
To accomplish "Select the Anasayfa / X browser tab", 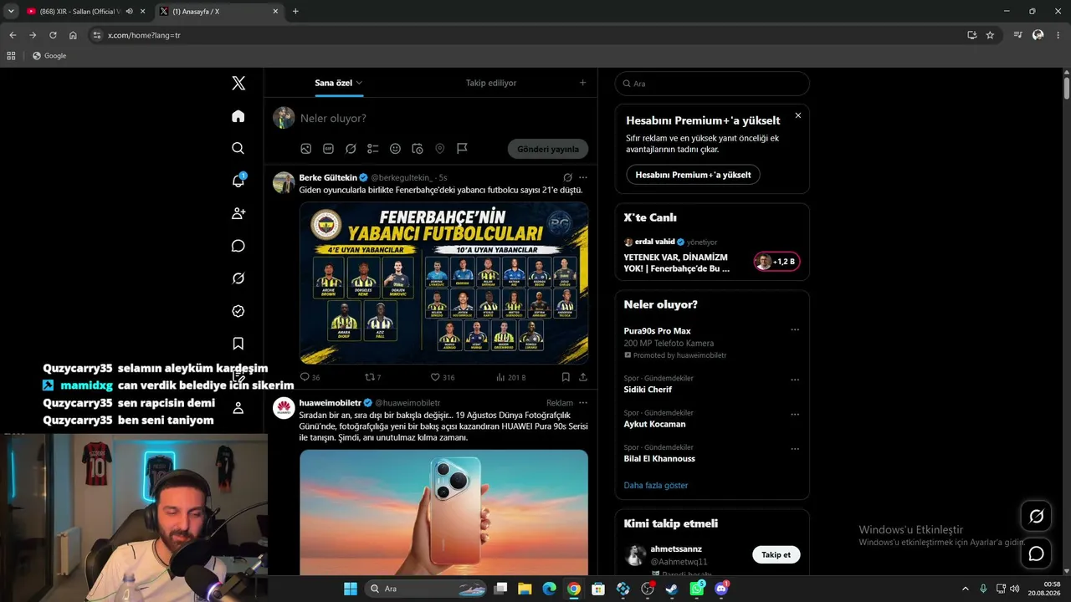I will 221,12.
